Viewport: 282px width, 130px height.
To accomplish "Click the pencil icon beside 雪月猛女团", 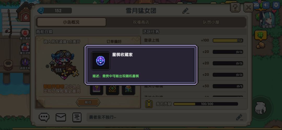I will [186, 11].
